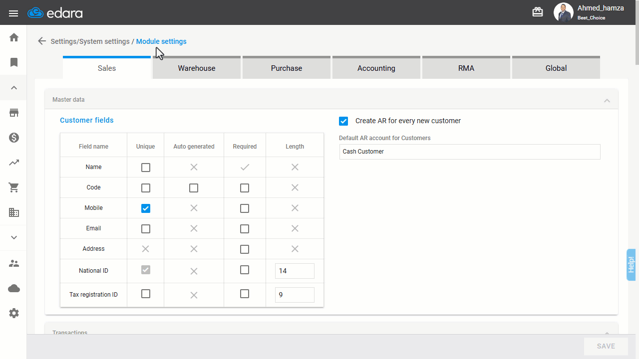The width and height of the screenshot is (639, 359).
Task: Click the page vertical scrollbar
Action: [x=637, y=32]
